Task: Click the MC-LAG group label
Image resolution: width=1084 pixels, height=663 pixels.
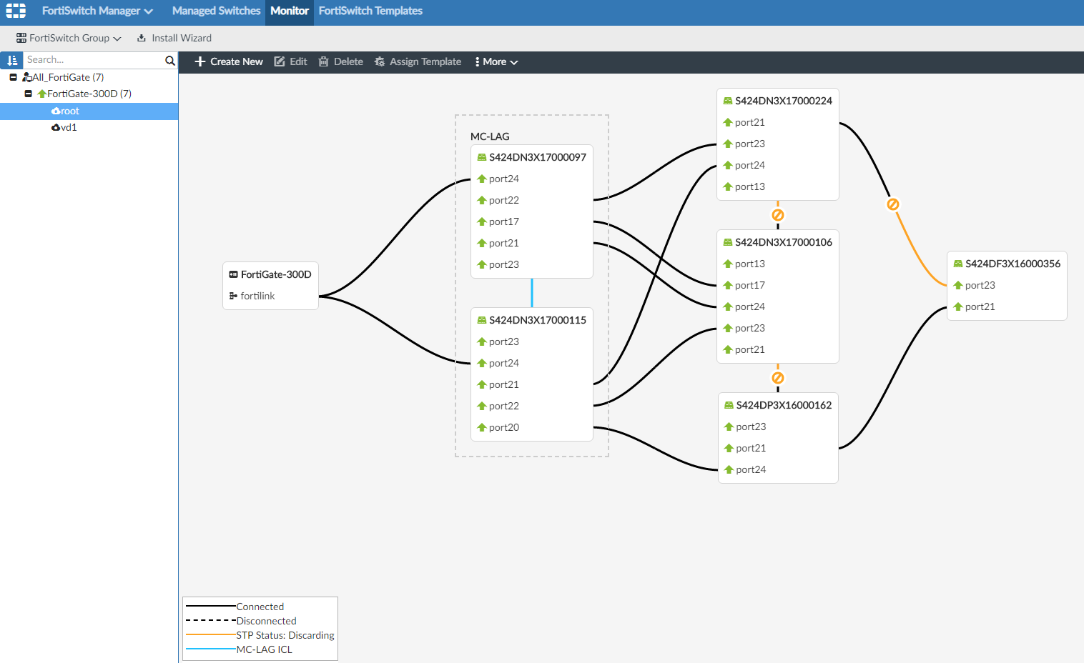Action: 490,136
